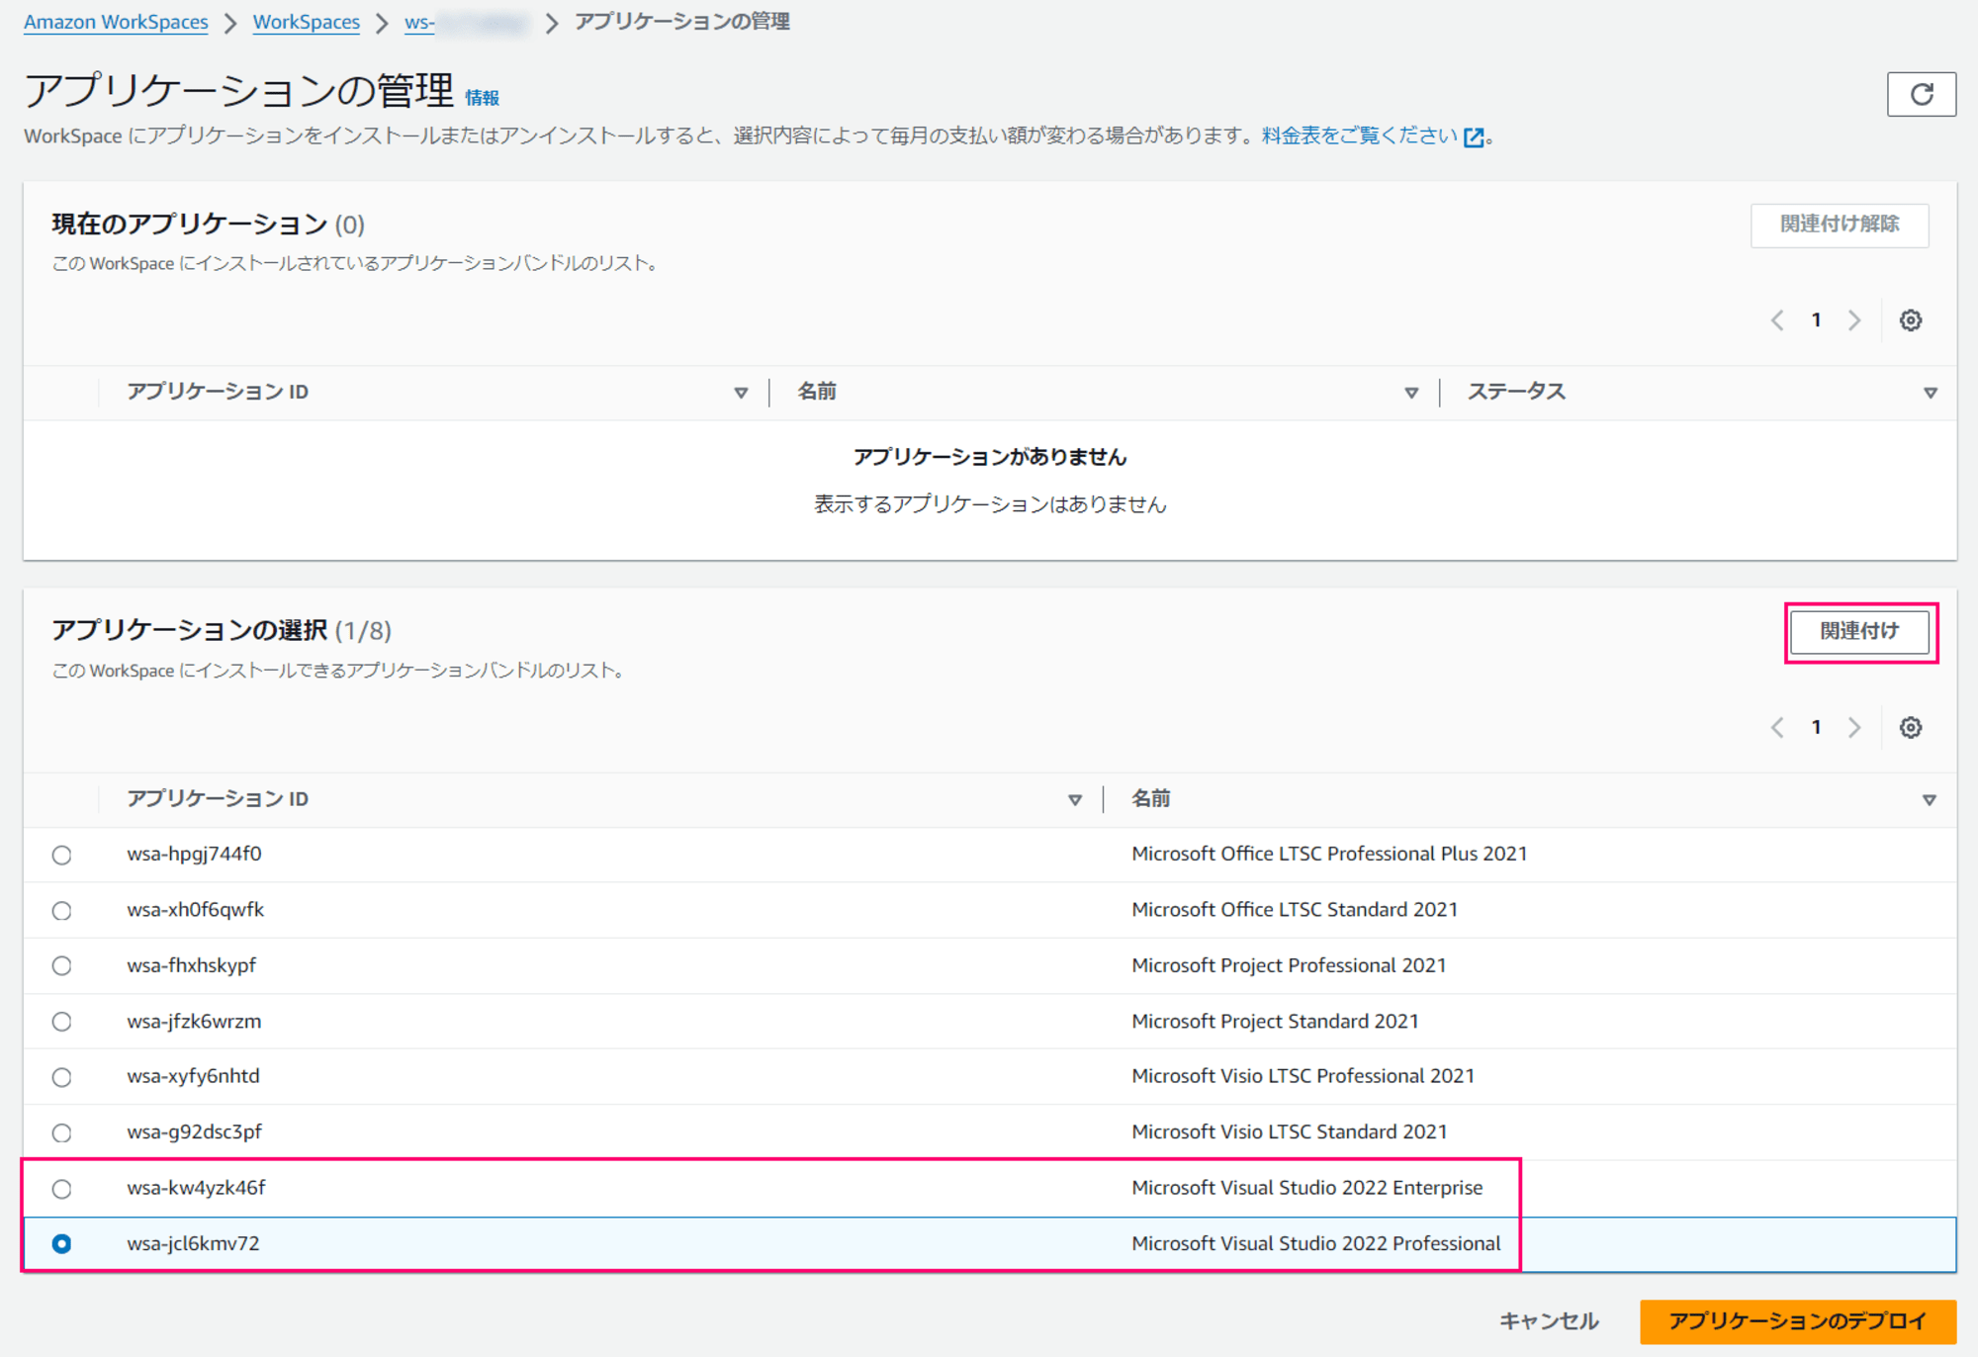Click Microsoft Office LTSC Professional Plus 2021
The image size is (1978, 1357).
tap(1329, 854)
